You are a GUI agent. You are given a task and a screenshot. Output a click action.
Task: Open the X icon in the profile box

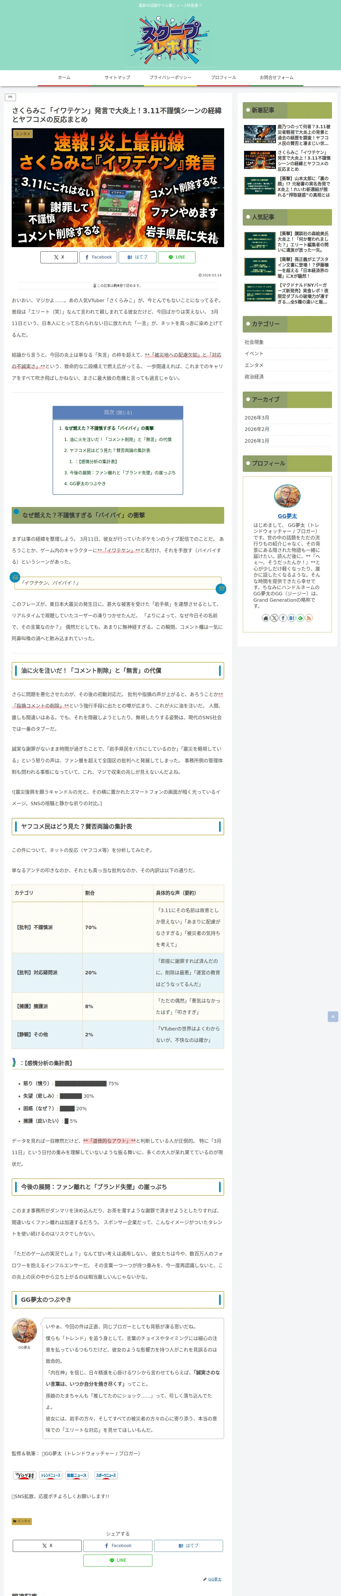click(274, 618)
